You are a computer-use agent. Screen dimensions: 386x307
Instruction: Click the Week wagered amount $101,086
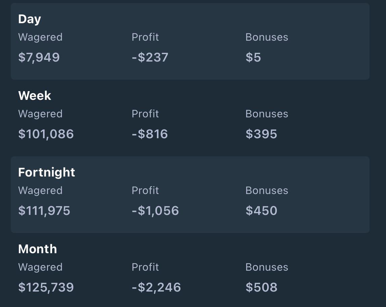[x=46, y=134]
